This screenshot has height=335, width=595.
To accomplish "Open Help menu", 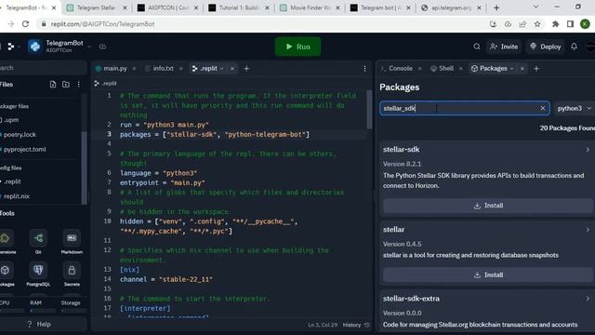I will click(39, 324).
